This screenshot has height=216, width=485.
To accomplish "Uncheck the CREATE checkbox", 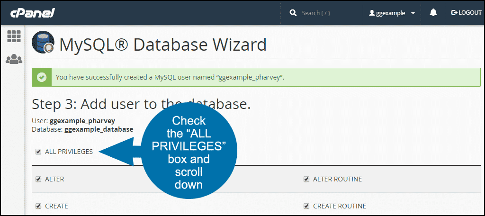I will pyautogui.click(x=38, y=206).
